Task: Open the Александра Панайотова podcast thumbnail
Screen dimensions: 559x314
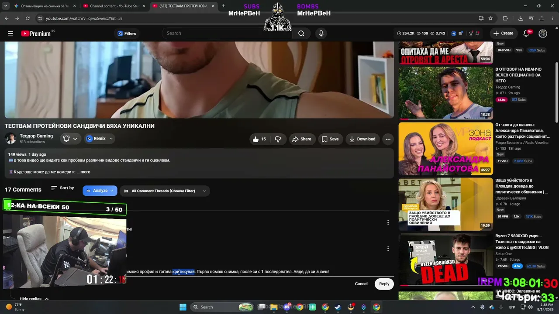Action: tap(446, 148)
